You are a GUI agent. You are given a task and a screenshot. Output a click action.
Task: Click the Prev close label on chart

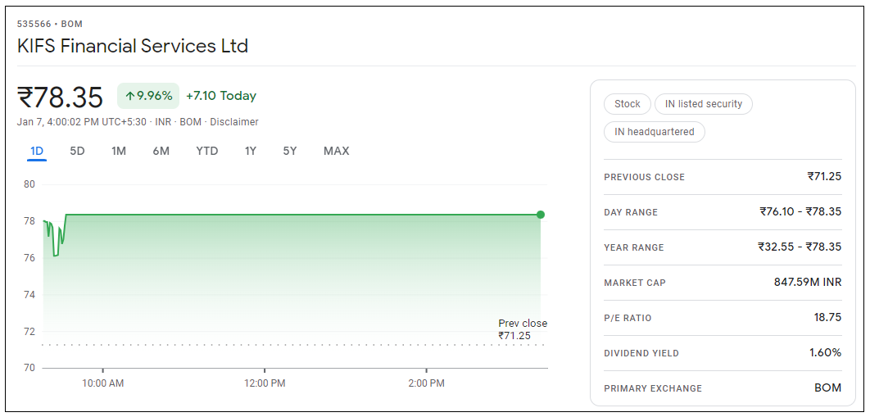[523, 324]
